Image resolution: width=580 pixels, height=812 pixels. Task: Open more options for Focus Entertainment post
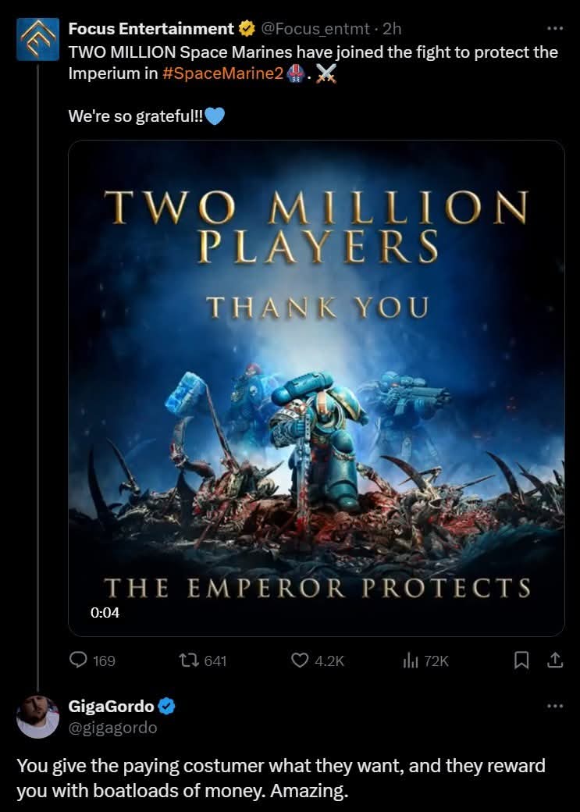coord(554,28)
